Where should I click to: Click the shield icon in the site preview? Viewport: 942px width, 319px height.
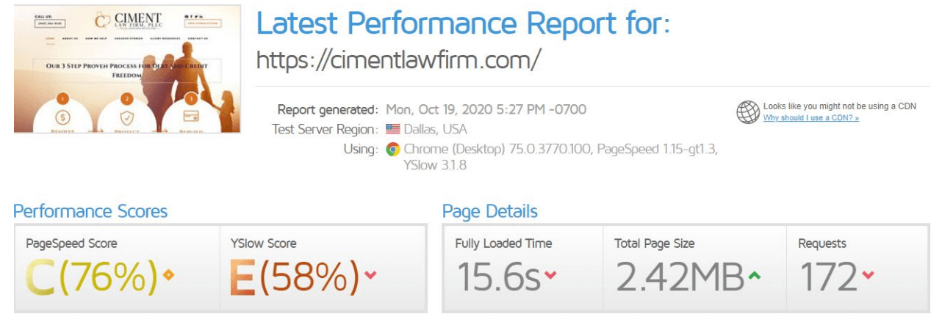point(126,117)
